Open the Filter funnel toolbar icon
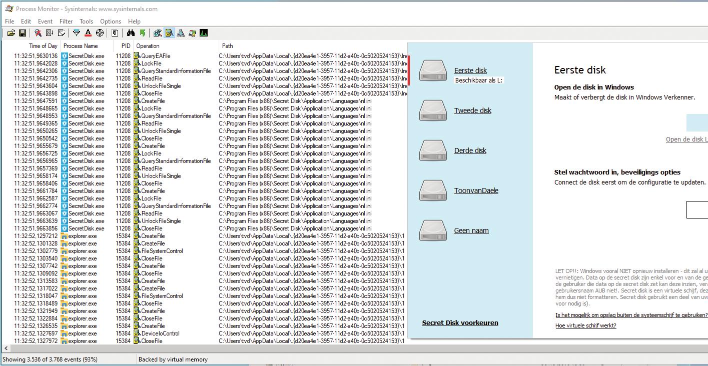Viewport: 708px width, 366px height. pos(77,33)
